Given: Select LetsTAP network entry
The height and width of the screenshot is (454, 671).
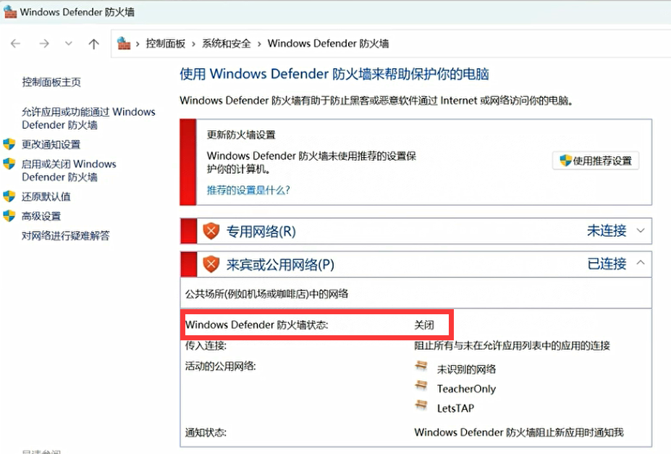Looking at the screenshot, I should 455,408.
